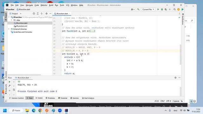Screen dimensions: 203x114
Task: Click the stop button in main toolbar
Action: tap(170, 9)
